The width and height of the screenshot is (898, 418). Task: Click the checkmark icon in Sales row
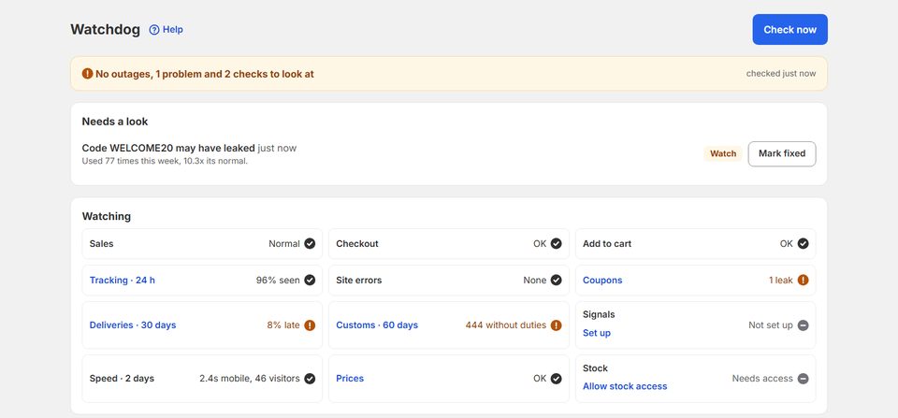[x=310, y=244]
